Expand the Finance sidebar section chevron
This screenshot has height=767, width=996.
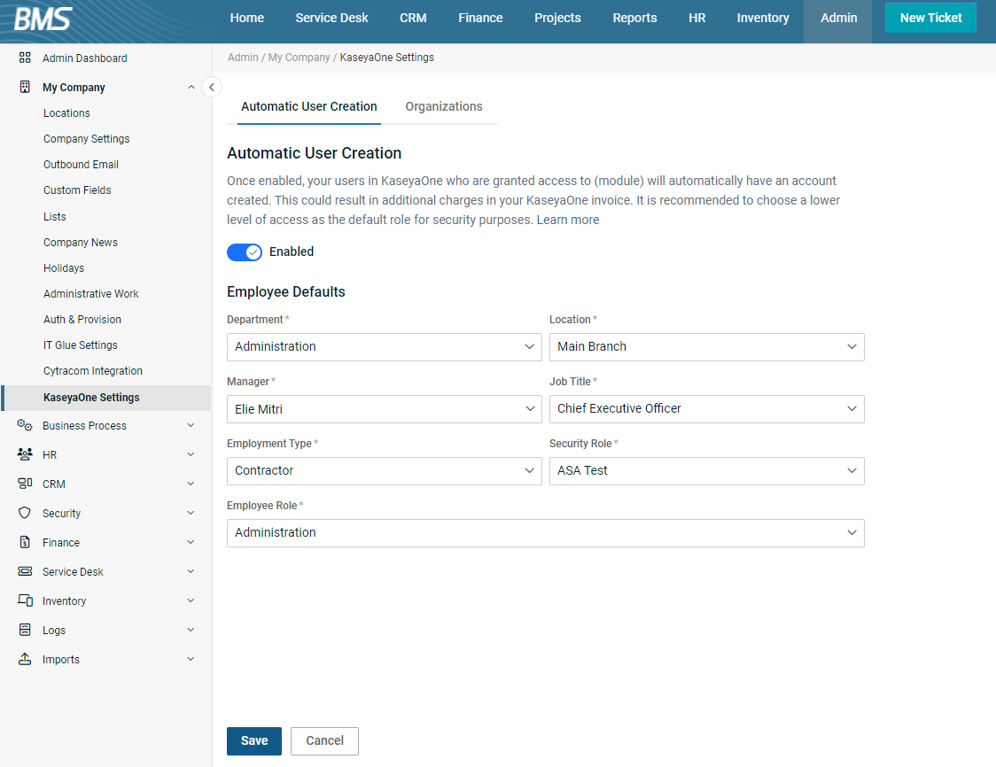pos(191,542)
